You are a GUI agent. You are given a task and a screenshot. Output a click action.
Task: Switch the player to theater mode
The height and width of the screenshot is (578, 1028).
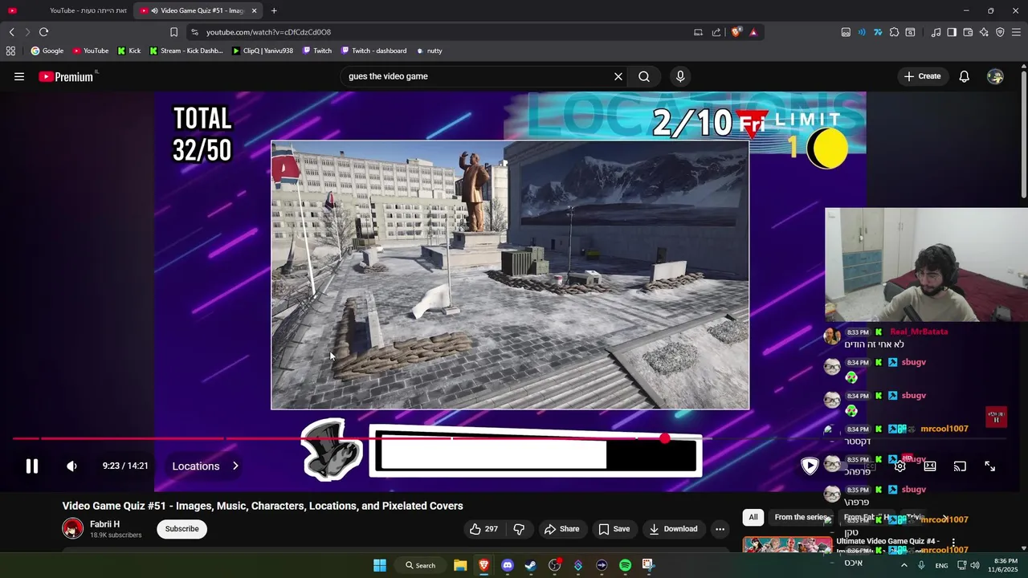pos(930,466)
